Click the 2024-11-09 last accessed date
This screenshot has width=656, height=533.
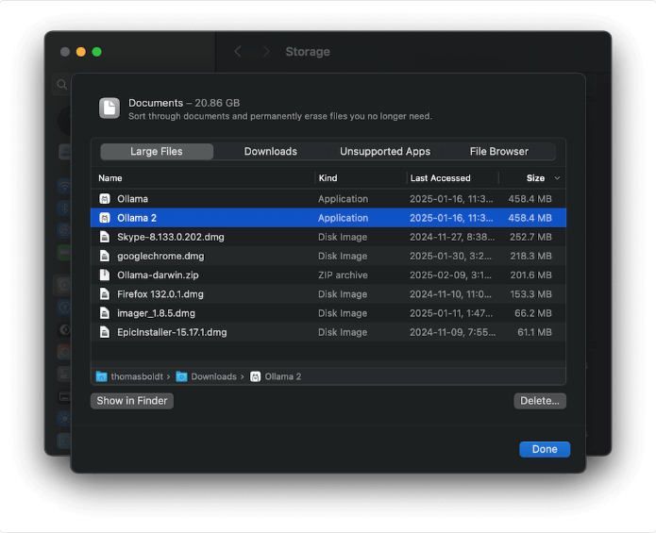coord(453,332)
